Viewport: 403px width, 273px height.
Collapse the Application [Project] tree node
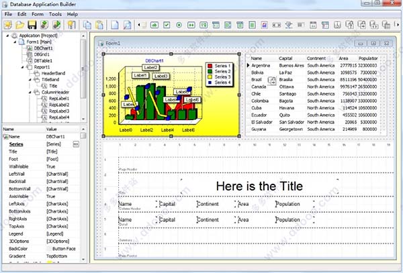pyautogui.click(x=7, y=36)
